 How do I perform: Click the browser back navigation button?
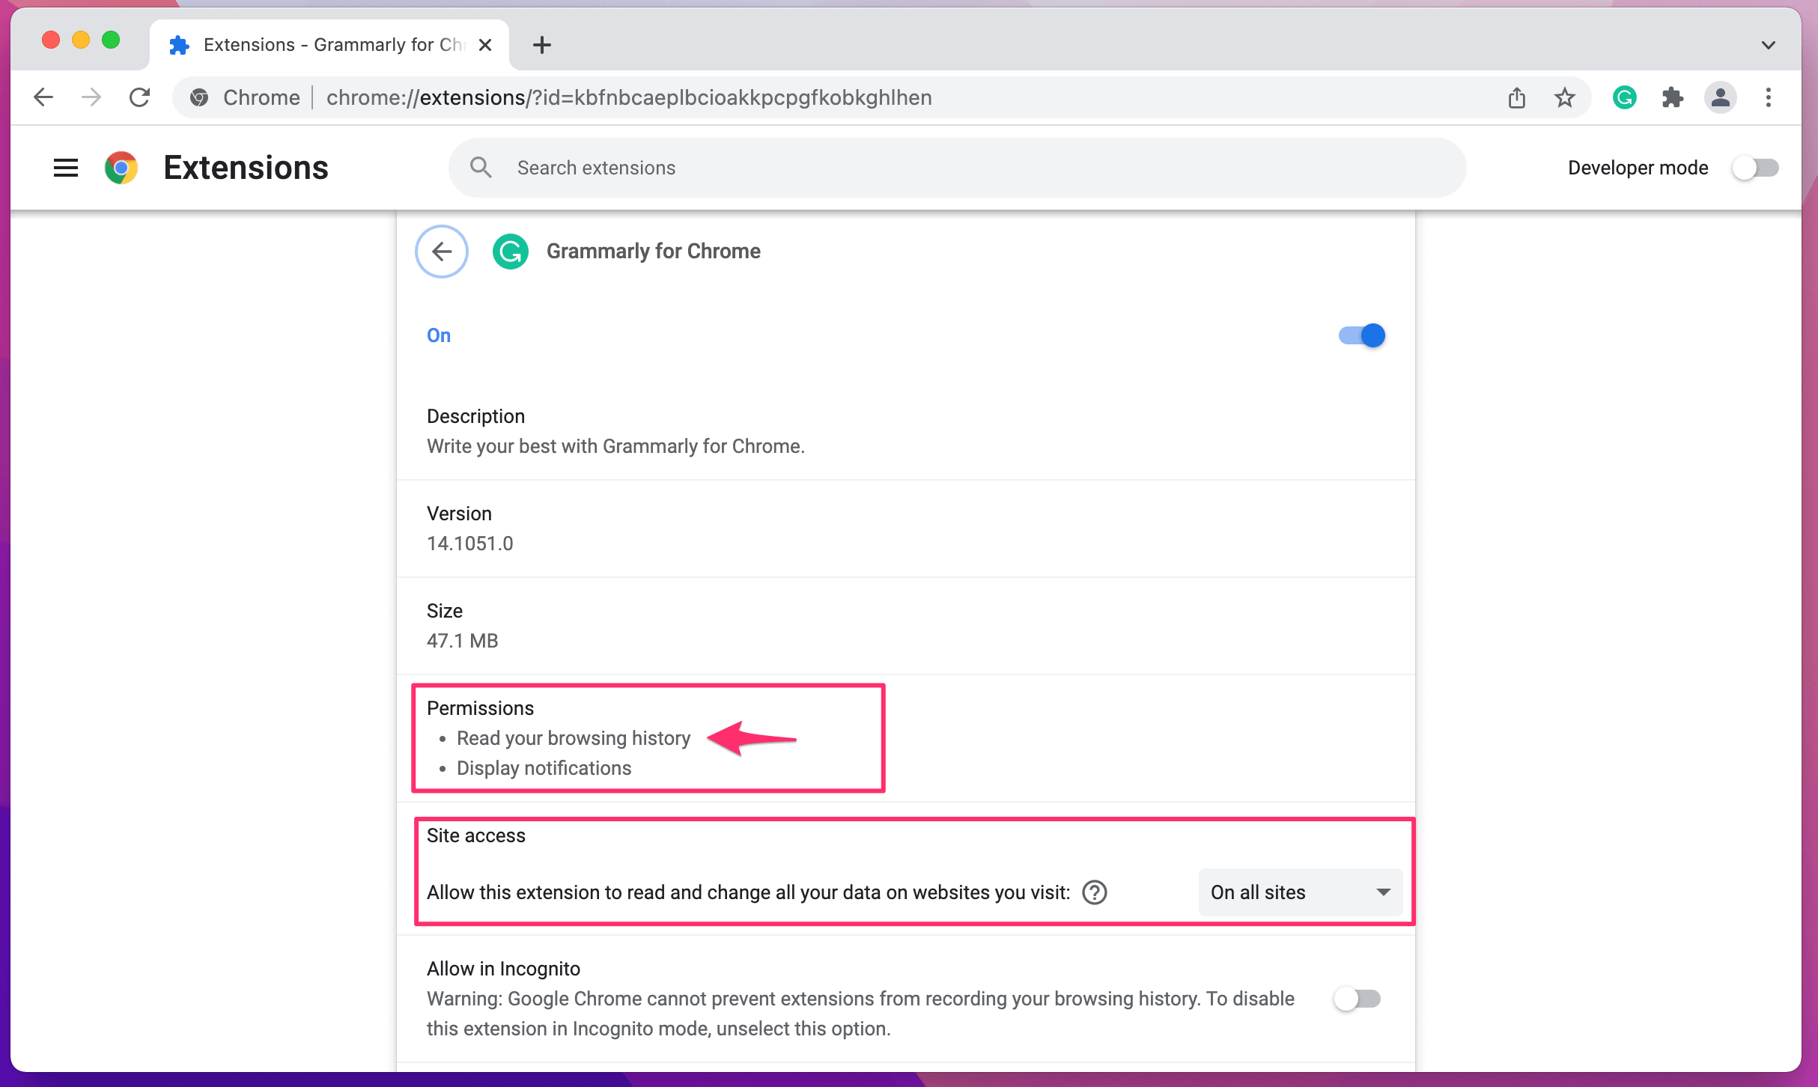43,97
